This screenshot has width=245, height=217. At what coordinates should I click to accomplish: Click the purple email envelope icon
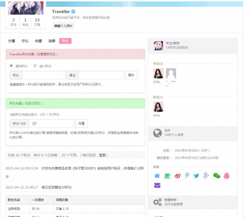point(157,185)
